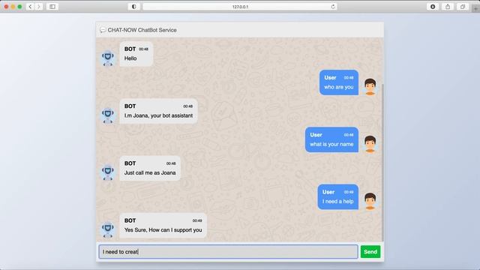Screen dimensions: 480x270
Task: Click the green fullscreen window button
Action: point(19,7)
